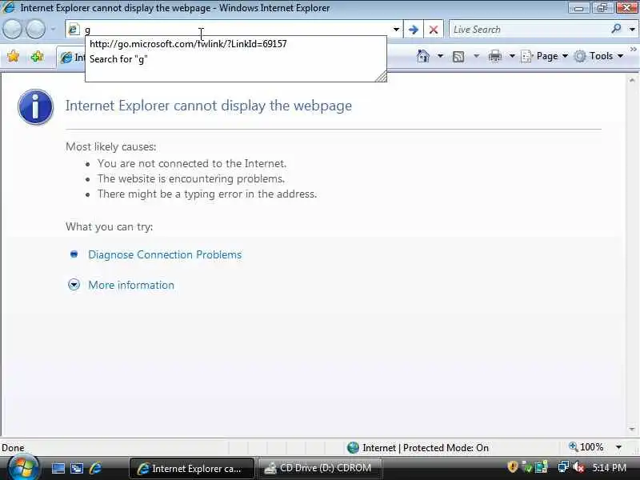Click in the Live Search box

(x=529, y=30)
